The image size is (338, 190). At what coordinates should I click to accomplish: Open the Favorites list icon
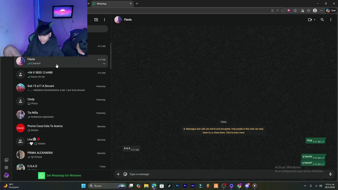tap(308, 11)
